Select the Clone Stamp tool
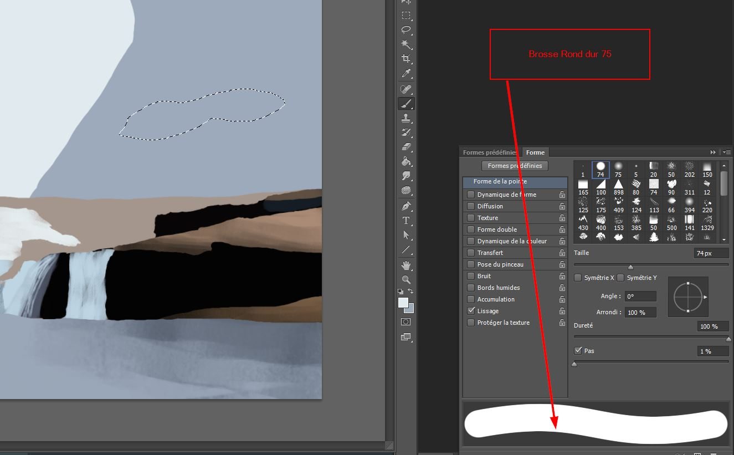 [x=406, y=118]
